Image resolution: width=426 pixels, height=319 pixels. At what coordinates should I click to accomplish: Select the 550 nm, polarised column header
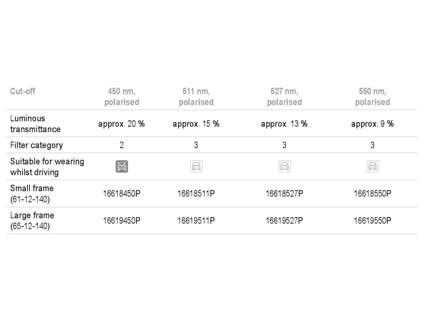point(372,97)
